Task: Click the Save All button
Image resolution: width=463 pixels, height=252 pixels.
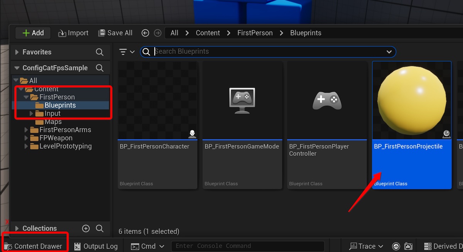Action: tap(115, 33)
